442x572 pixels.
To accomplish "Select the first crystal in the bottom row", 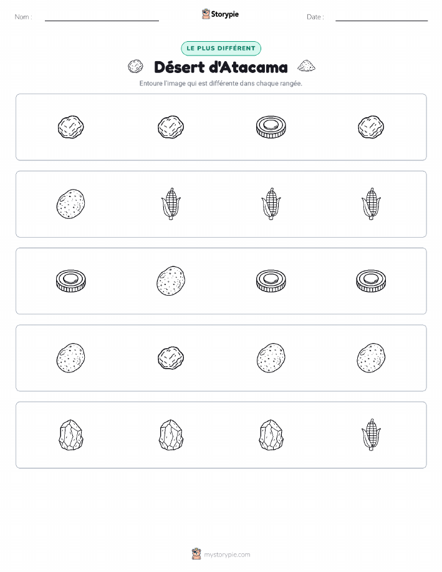I will tap(70, 435).
